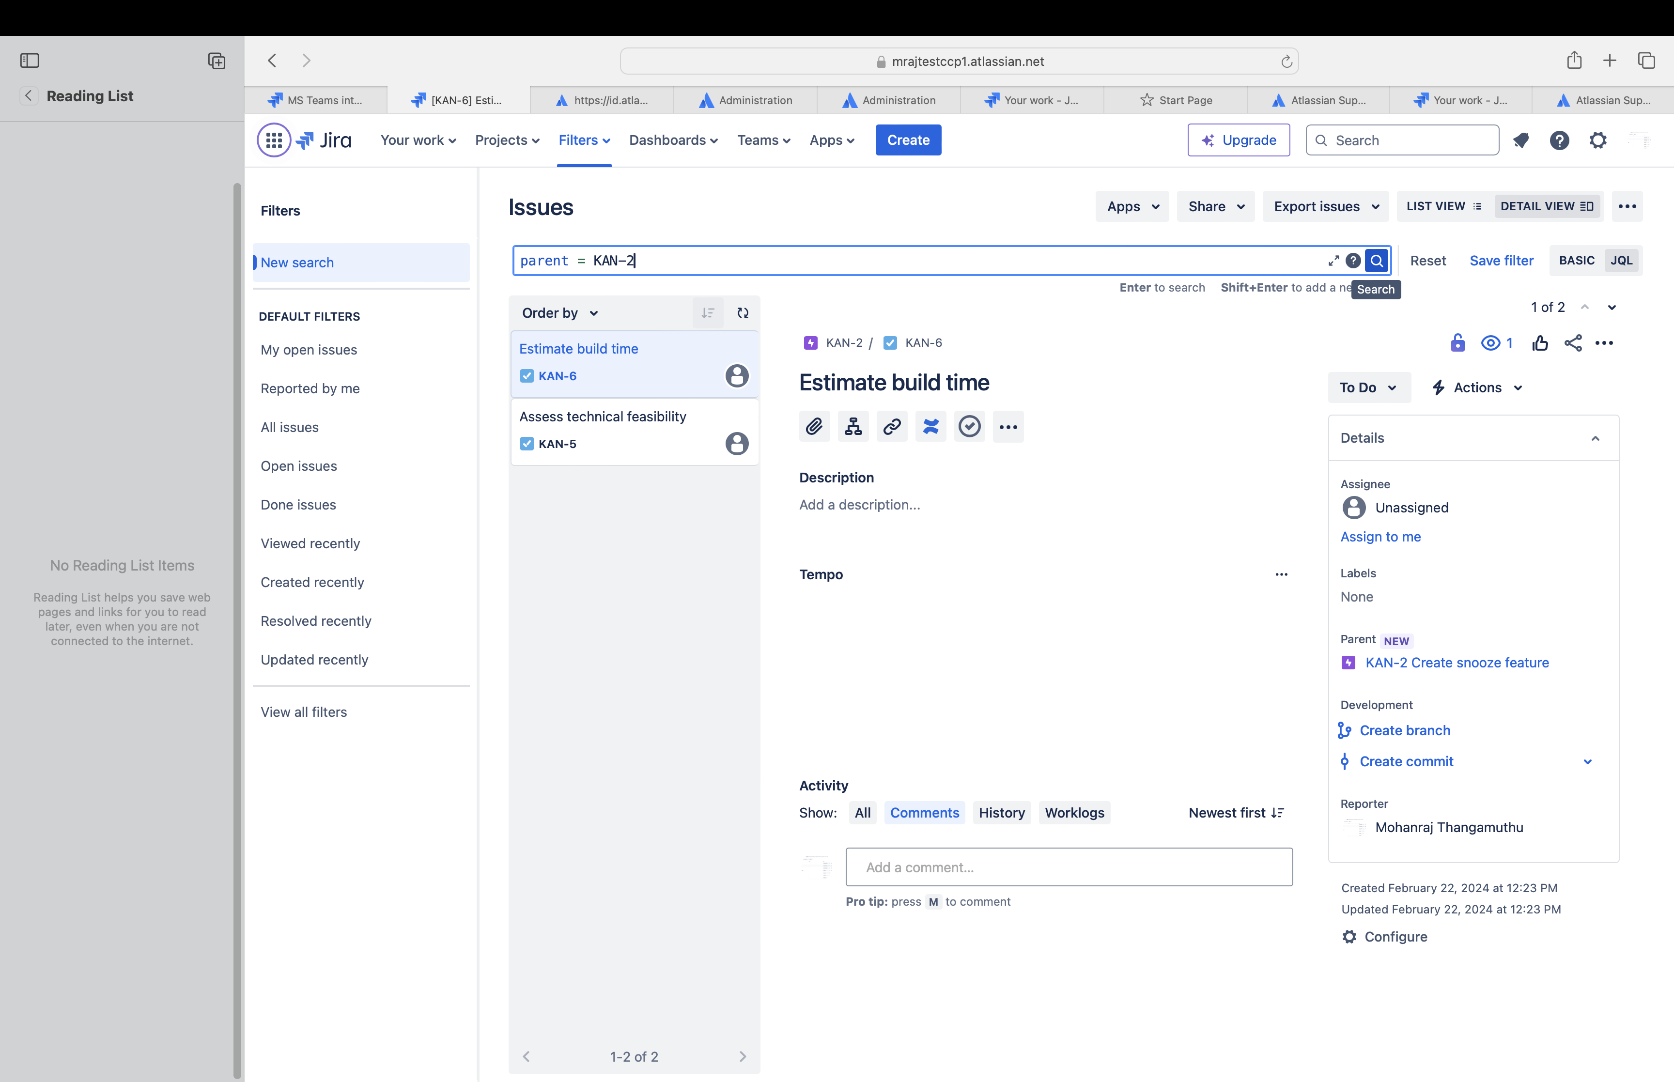The width and height of the screenshot is (1674, 1082).
Task: Expand the Actions dropdown
Action: click(x=1476, y=387)
